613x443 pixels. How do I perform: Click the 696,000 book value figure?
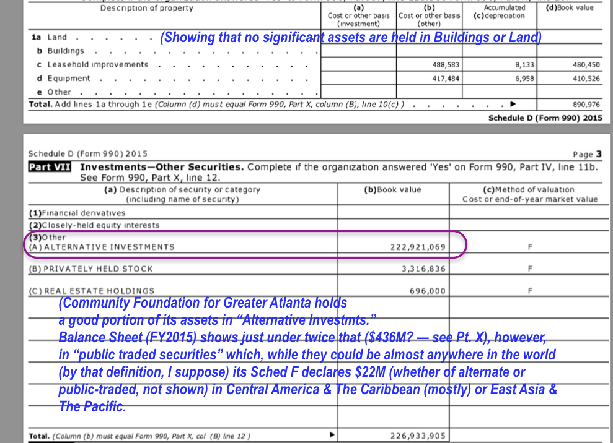point(427,291)
